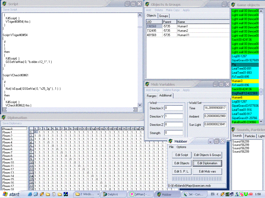
Task: Click the Mob Variables window icon
Action: coord(147,84)
